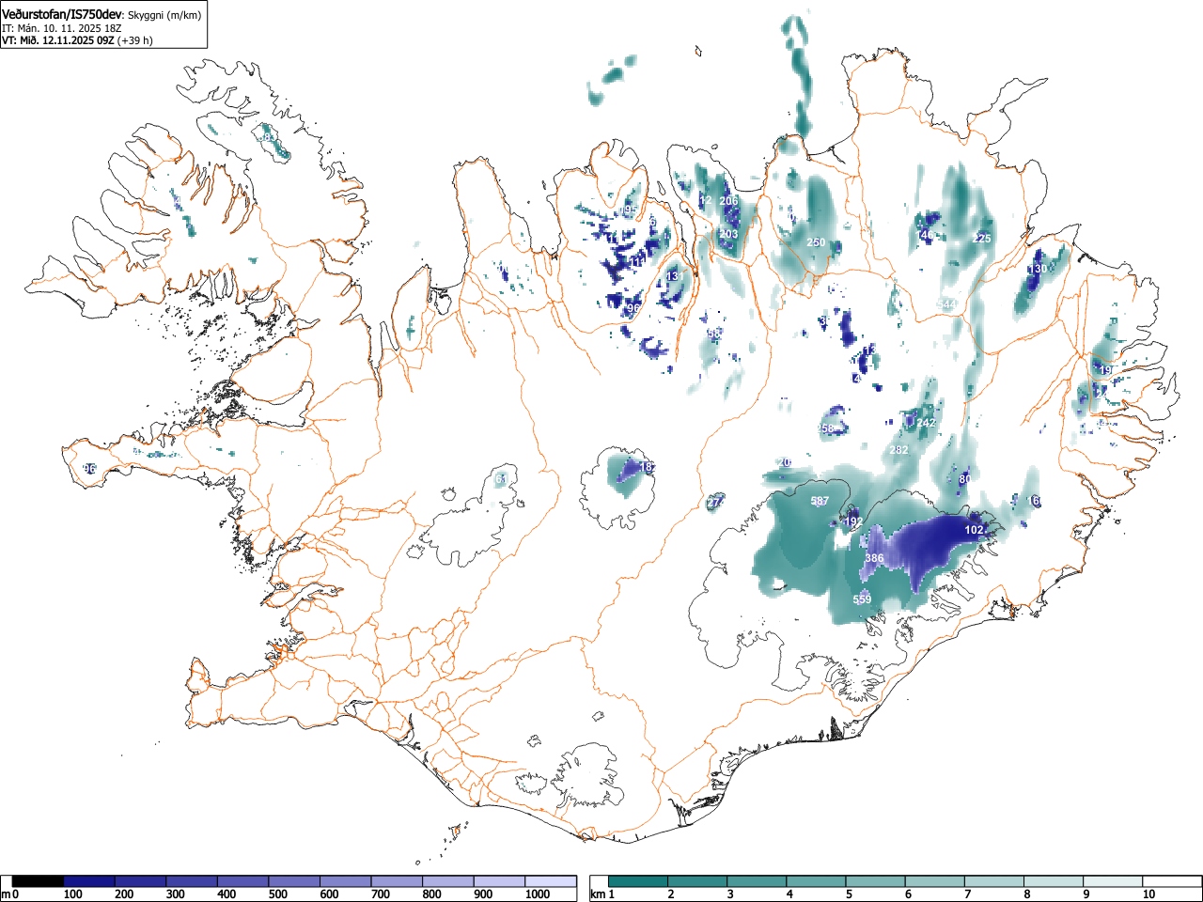Select the 600–700 m lavender legend segment
This screenshot has width=1203, height=902.
(x=346, y=881)
